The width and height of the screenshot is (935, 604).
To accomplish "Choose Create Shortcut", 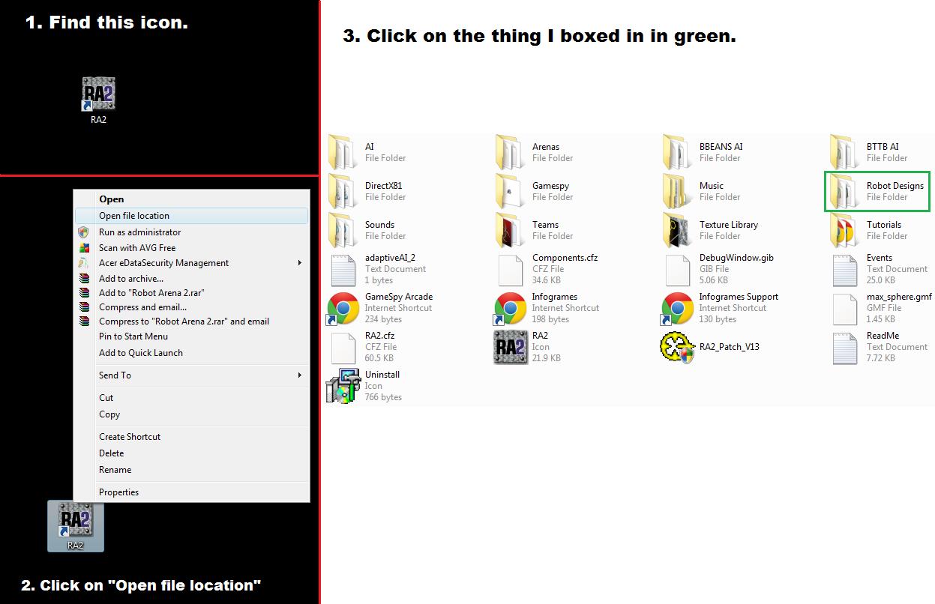I will [x=191, y=437].
